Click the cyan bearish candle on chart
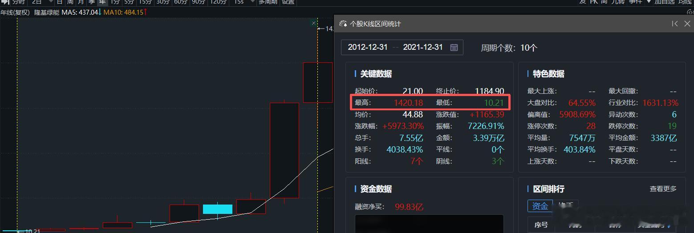This screenshot has height=233, width=694. click(218, 209)
